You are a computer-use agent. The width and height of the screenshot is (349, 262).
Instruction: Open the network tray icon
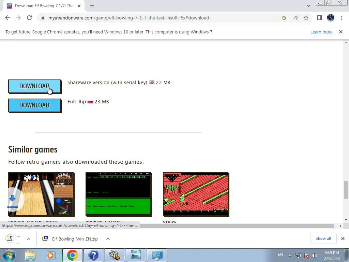tap(298, 256)
